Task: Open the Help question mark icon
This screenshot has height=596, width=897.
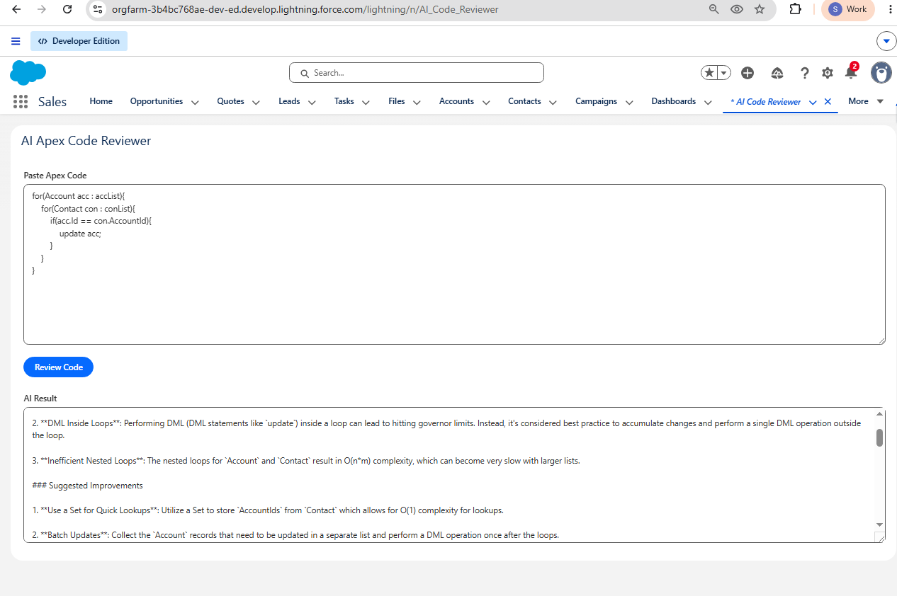Action: [804, 73]
